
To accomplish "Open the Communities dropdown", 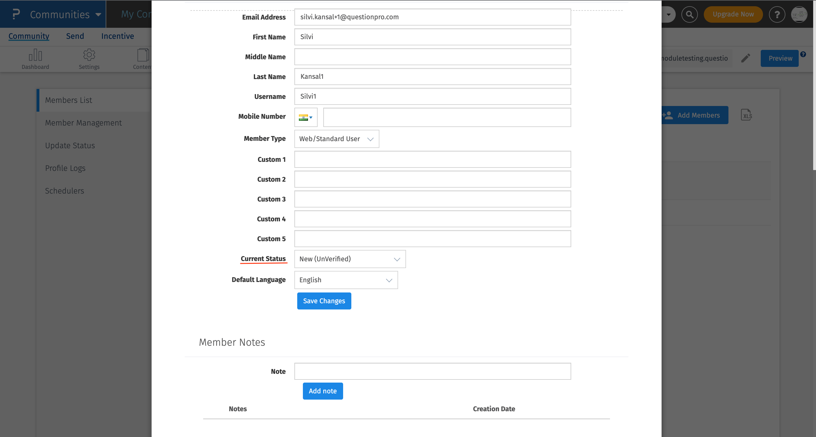I will click(x=62, y=14).
